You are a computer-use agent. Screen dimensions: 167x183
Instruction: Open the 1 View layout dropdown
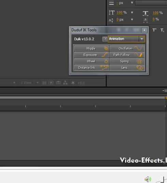pyautogui.click(x=29, y=83)
